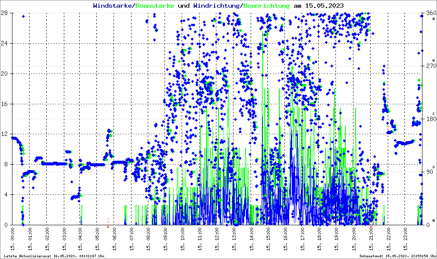Click the '15. 07:00' time axis label
This screenshot has height=259, width=437.
pos(131,239)
